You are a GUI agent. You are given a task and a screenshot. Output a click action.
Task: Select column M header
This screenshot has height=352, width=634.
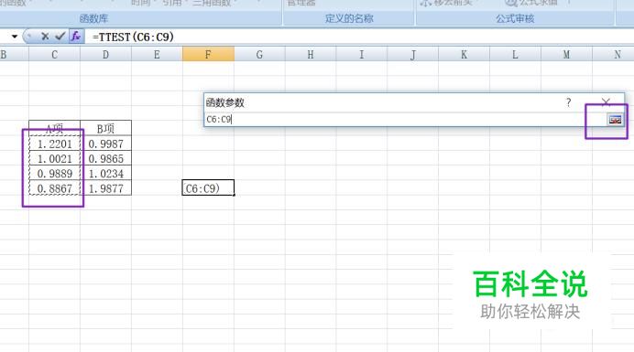pyautogui.click(x=566, y=55)
